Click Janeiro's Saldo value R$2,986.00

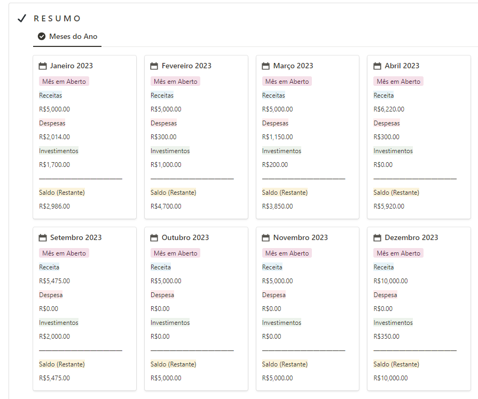[54, 206]
